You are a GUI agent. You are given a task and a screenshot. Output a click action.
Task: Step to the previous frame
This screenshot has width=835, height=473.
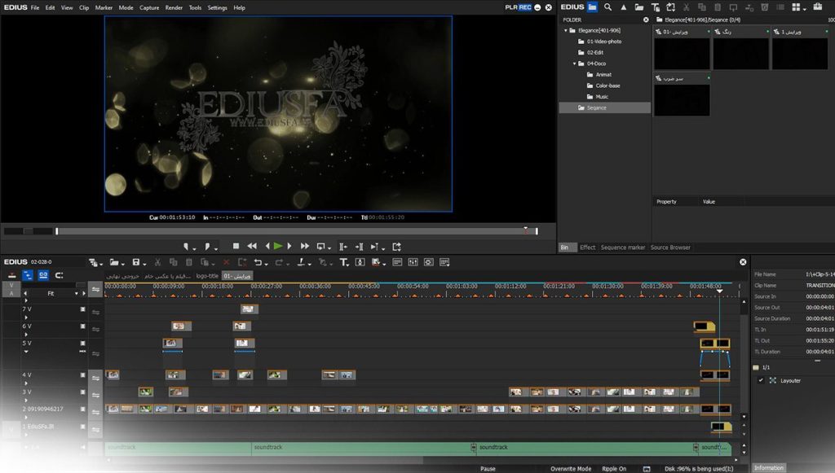click(267, 246)
